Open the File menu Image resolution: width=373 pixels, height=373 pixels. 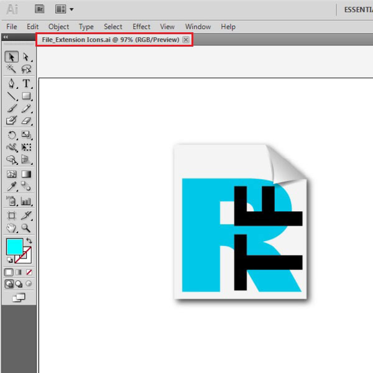click(11, 27)
